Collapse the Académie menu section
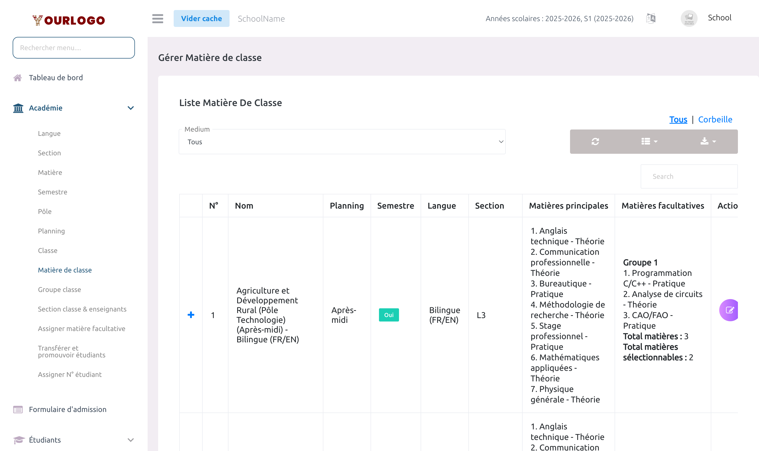This screenshot has height=451, width=759. [130, 108]
